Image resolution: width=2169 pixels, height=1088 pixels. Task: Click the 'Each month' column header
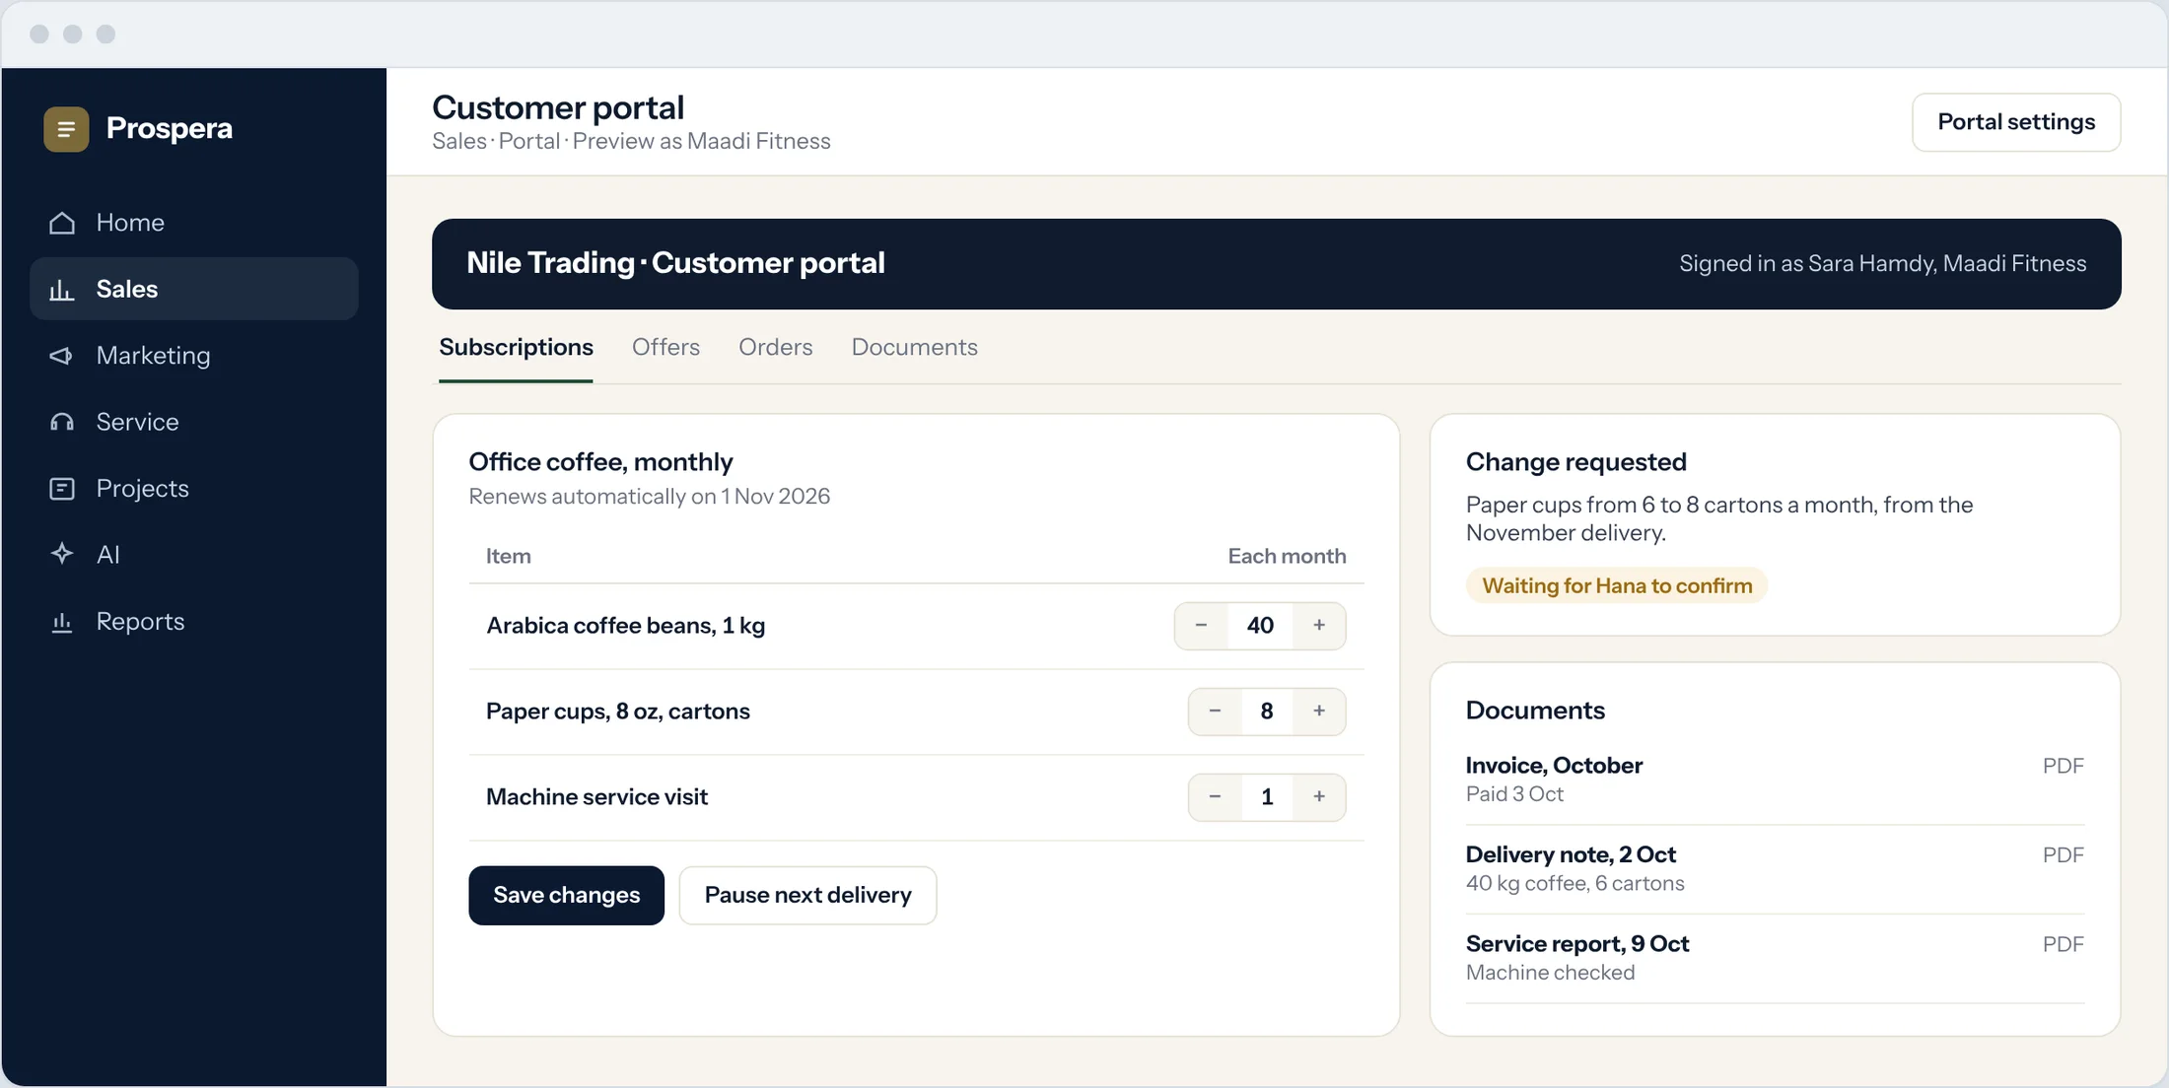tap(1287, 557)
